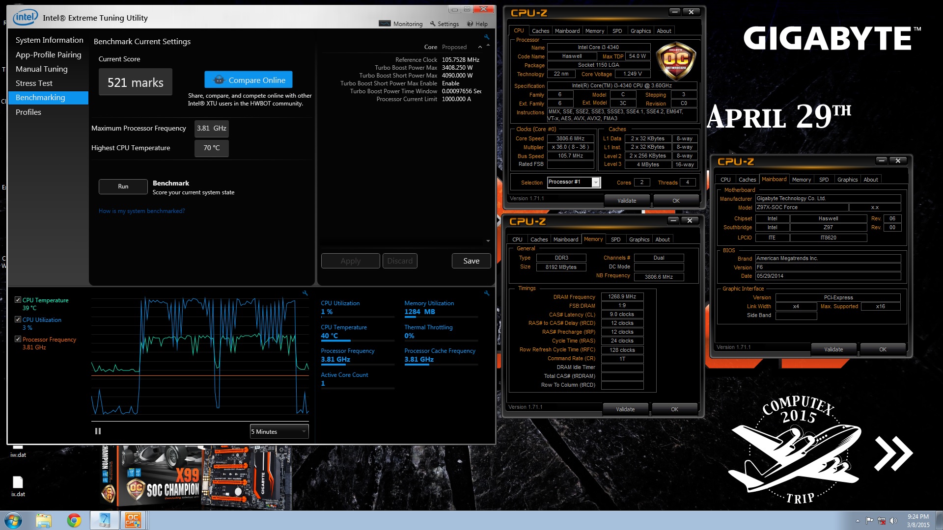
Task: Click the Compare Online button
Action: [248, 80]
